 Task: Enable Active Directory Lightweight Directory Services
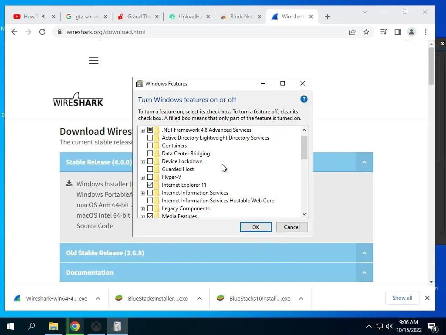(x=150, y=137)
